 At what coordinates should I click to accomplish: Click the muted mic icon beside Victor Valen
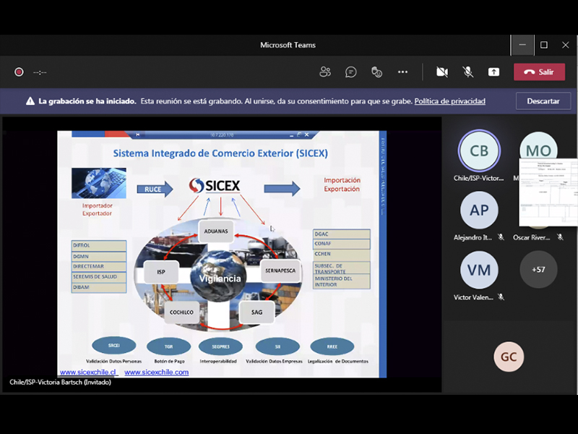(x=501, y=297)
